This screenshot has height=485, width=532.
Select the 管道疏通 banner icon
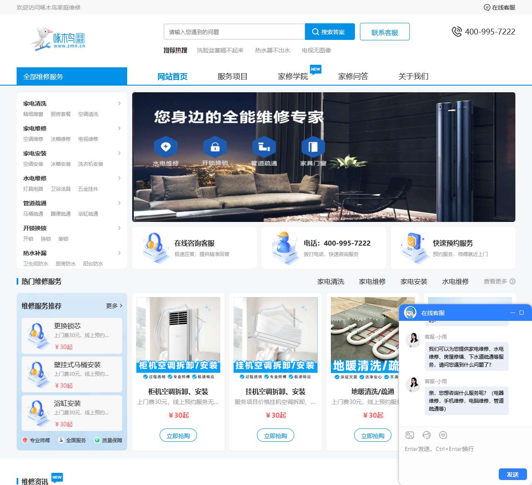point(264,147)
